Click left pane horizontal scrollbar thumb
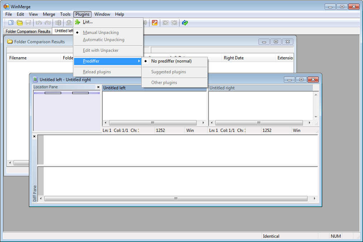The image size is (363, 242). pyautogui.click(x=153, y=123)
